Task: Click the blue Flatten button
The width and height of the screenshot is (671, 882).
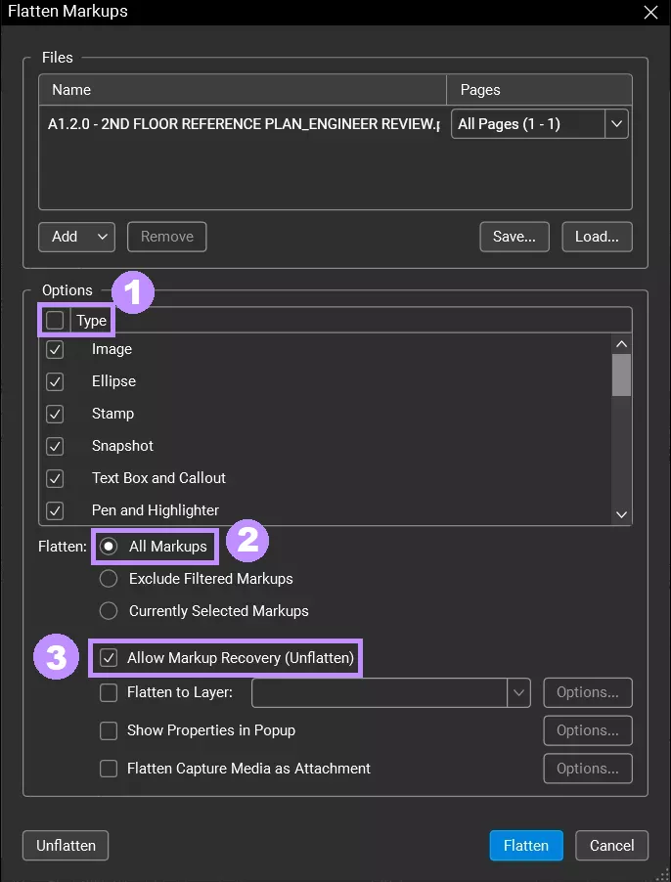Action: [x=526, y=846]
